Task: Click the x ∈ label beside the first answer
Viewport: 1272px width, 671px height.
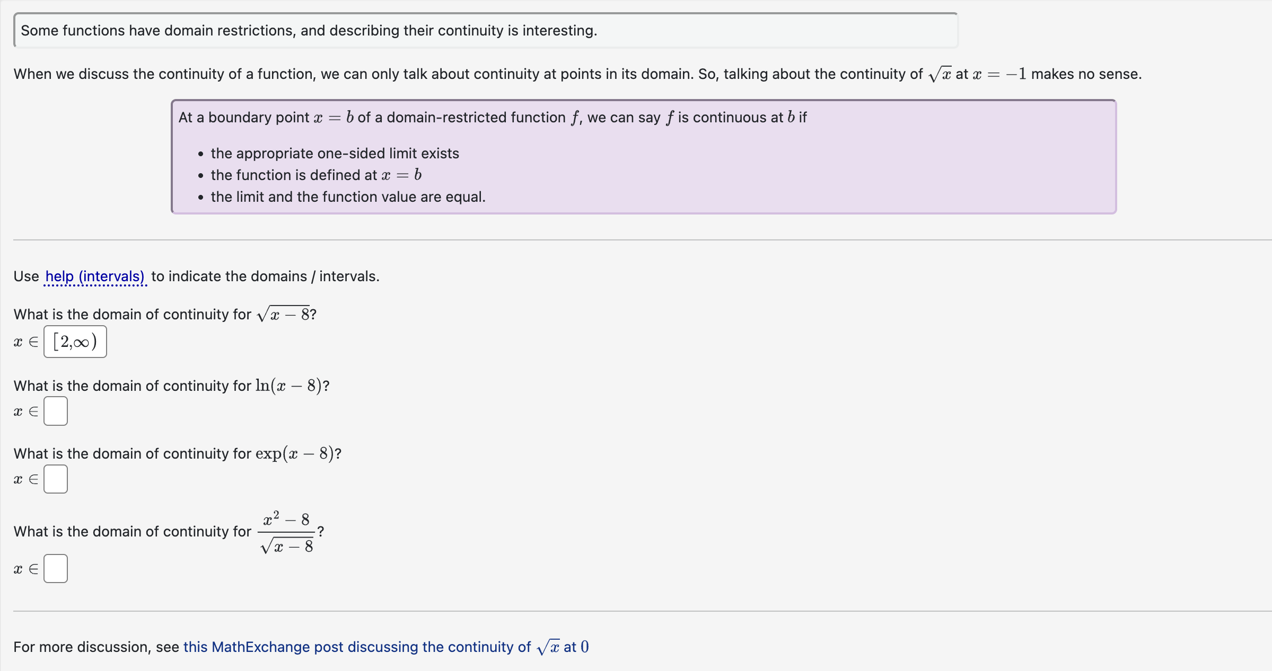Action: [25, 342]
